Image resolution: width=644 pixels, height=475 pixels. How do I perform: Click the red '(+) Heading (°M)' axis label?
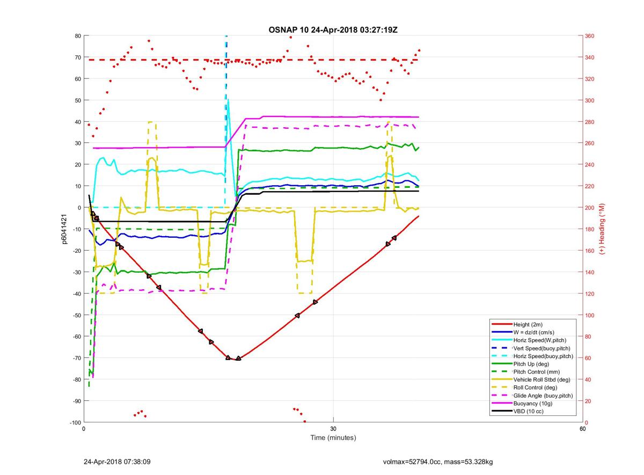603,229
